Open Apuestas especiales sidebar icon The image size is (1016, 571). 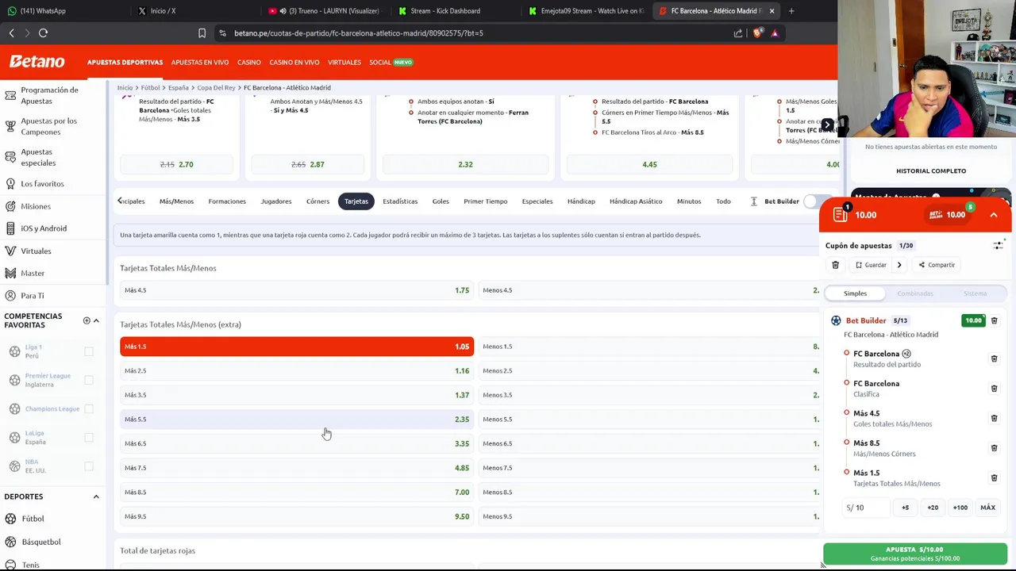click(x=10, y=157)
